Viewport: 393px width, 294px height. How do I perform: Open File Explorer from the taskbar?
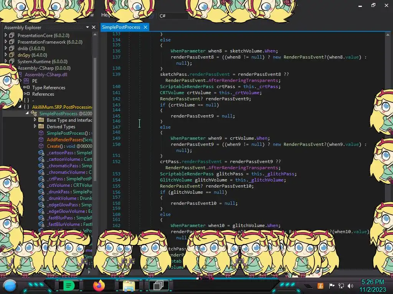[129, 286]
